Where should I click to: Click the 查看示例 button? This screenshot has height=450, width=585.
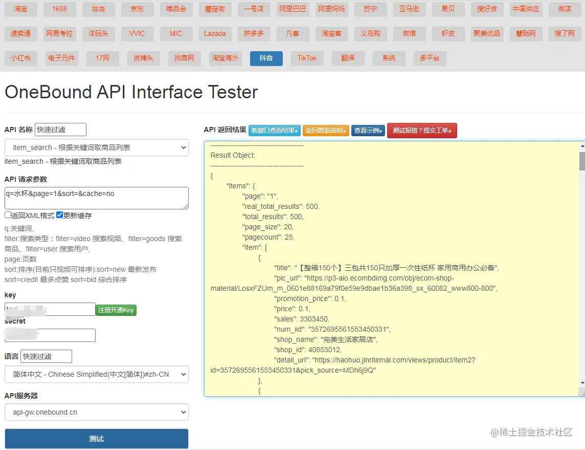tap(368, 131)
